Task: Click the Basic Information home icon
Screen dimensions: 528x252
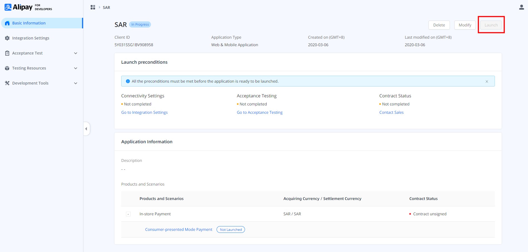Action: coord(7,23)
